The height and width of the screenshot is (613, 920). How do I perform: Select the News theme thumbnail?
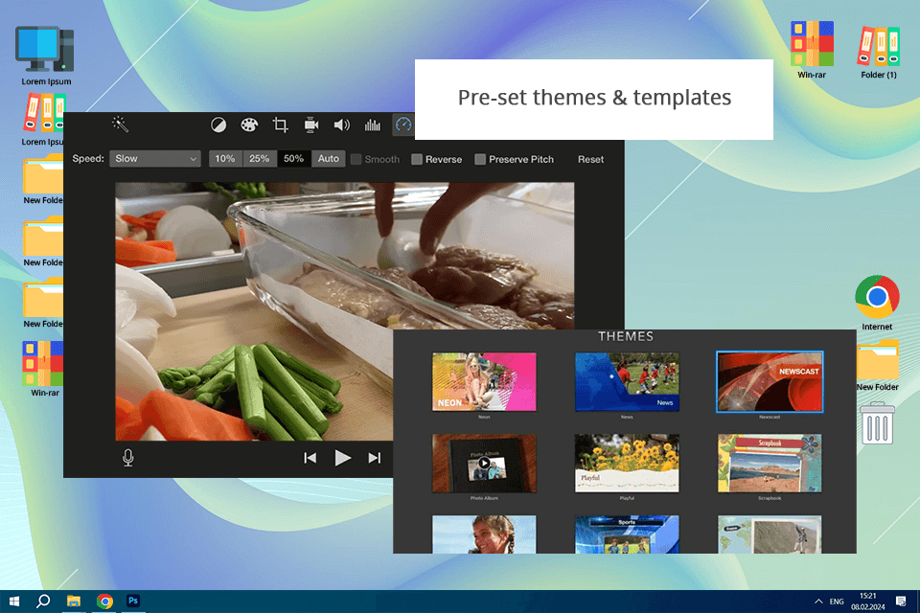click(x=627, y=381)
